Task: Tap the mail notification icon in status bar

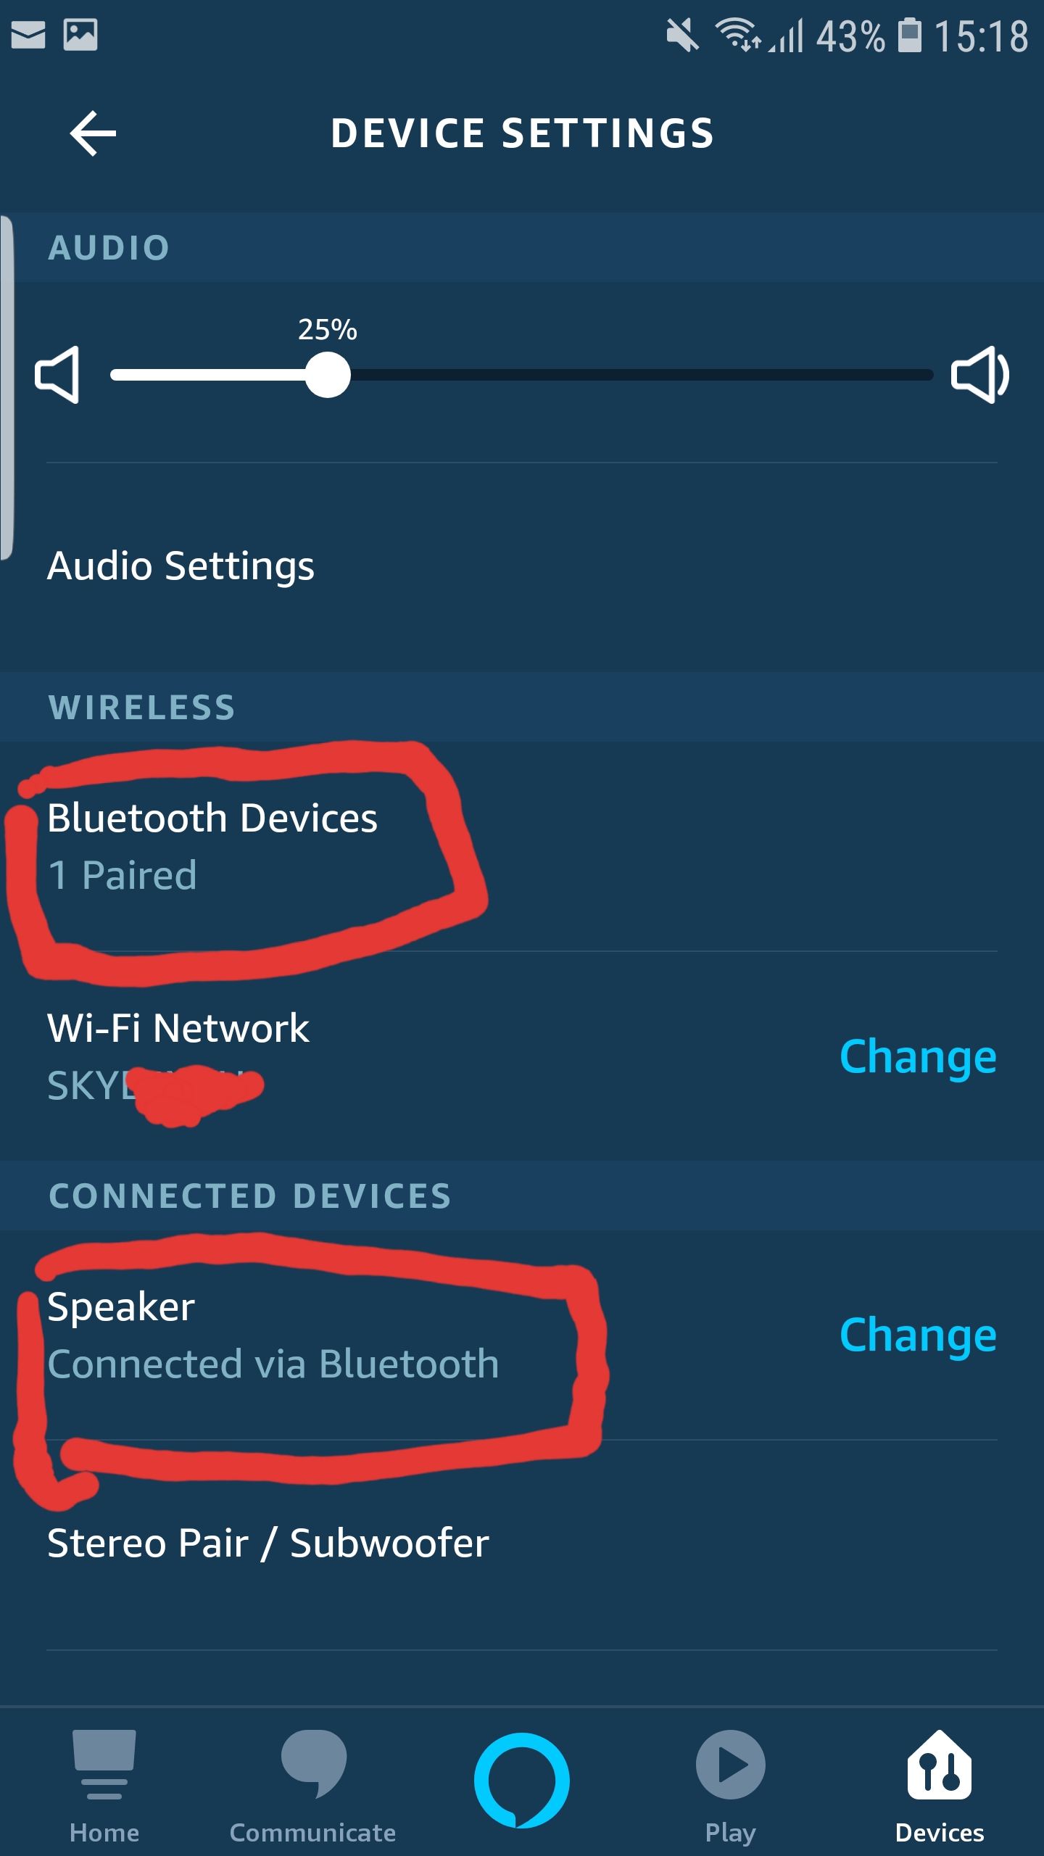Action: pos(28,34)
